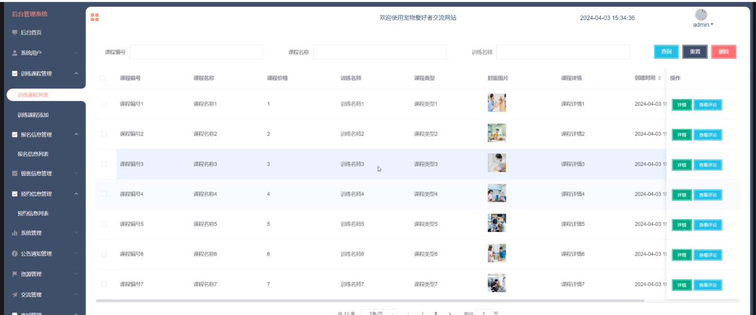Open the 7条/页 page size dropdown
The image size is (756, 315).
[x=379, y=312]
